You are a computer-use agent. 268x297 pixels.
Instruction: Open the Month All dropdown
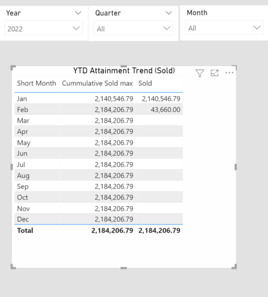pos(224,28)
